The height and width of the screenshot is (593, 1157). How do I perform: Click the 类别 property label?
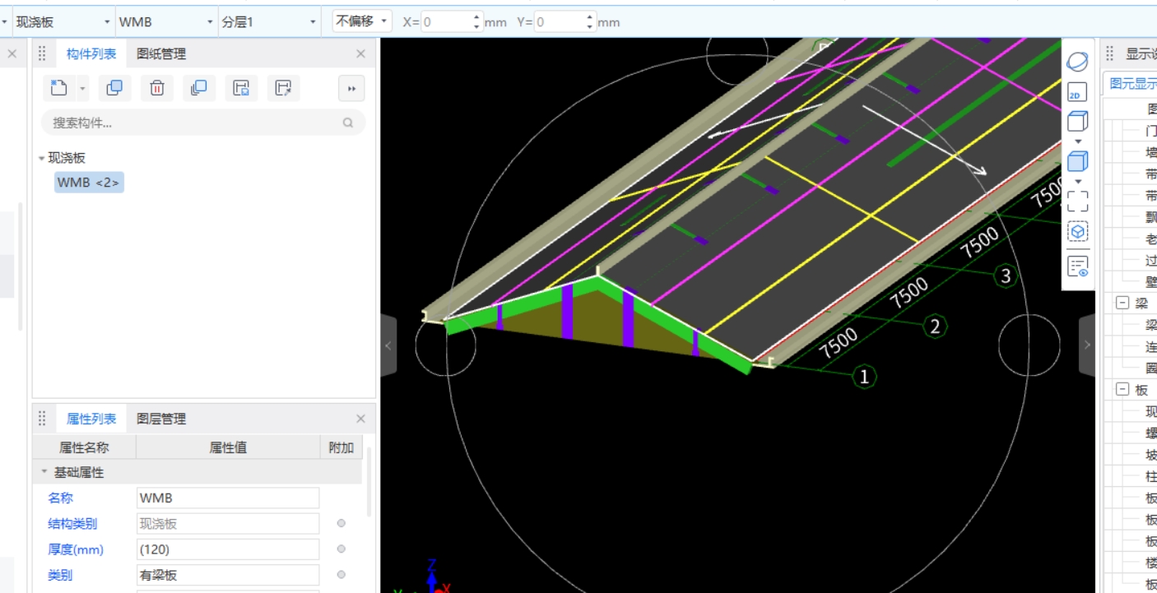pos(60,575)
